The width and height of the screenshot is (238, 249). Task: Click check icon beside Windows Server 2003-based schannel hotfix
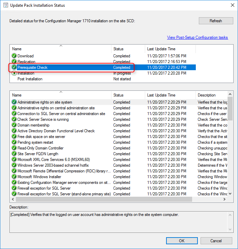point(14,165)
